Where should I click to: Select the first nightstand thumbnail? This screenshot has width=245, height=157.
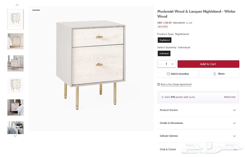coord(16,19)
